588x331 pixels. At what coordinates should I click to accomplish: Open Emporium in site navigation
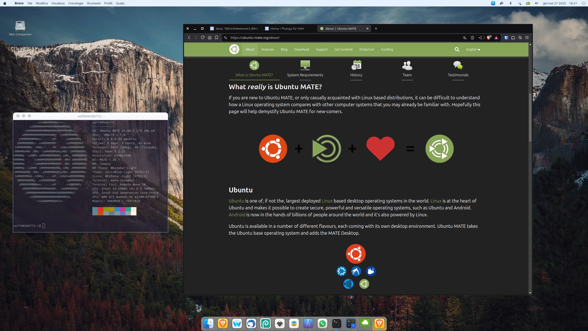click(367, 49)
